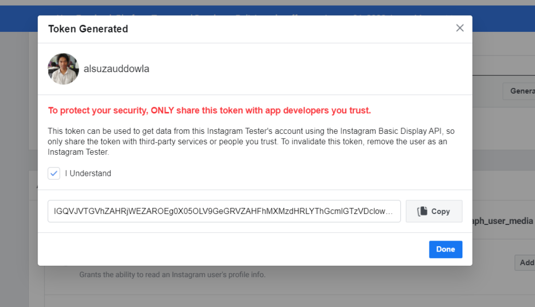Screen dimensions: 535x307
Task: Click the alsuzauddowla username text
Action: click(x=117, y=69)
